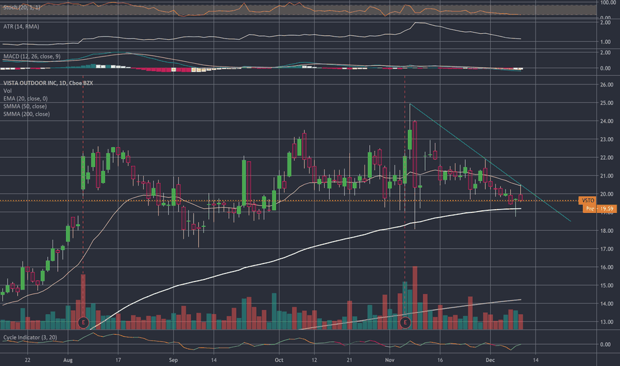Image resolution: width=620 pixels, height=366 pixels.
Task: Select the SMMA (50, close) legend
Action: 25,106
